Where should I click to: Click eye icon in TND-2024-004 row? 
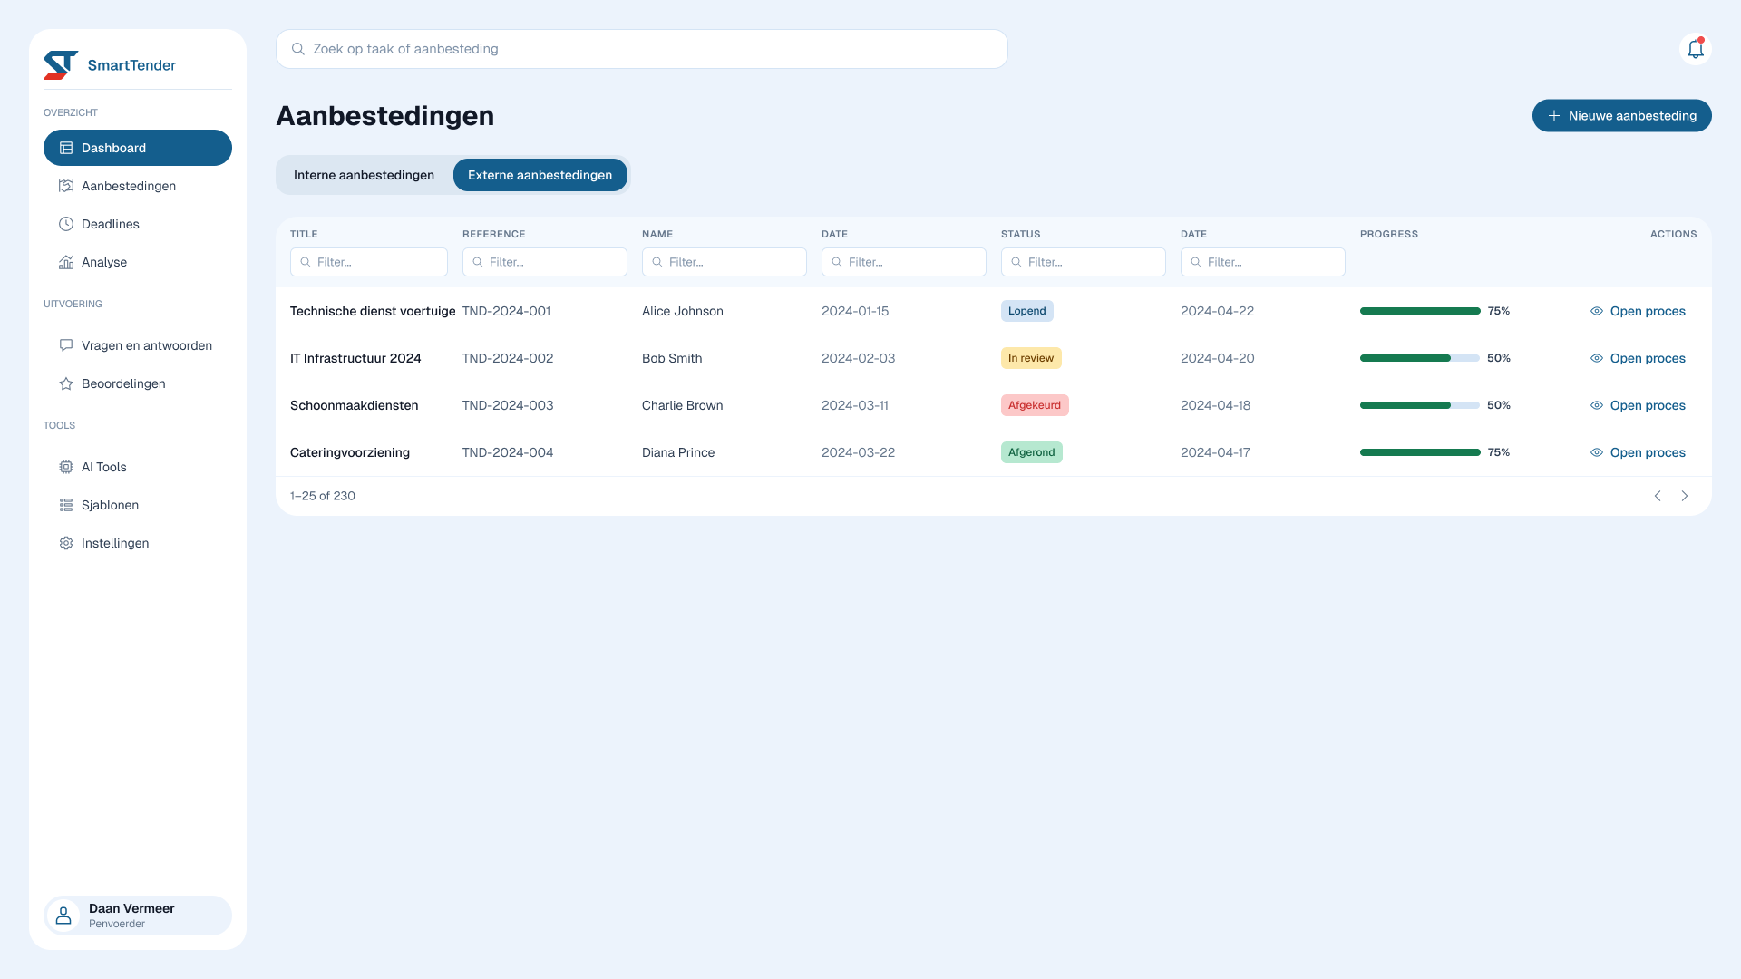point(1597,452)
